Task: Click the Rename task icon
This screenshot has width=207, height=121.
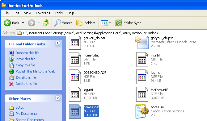Action: (11, 53)
